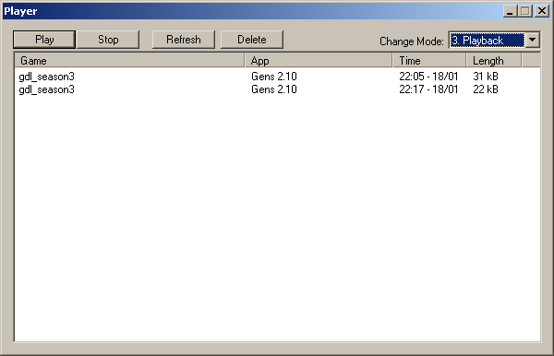554x356 pixels.
Task: Delete the selected recording
Action: click(251, 40)
